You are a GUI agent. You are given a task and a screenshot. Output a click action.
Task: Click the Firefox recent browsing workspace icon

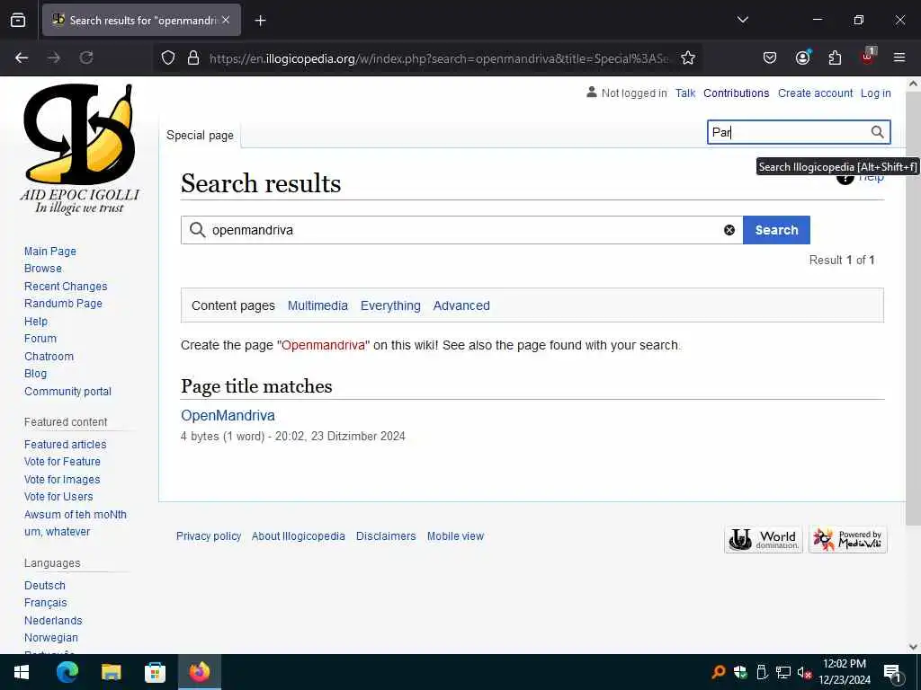click(x=18, y=21)
